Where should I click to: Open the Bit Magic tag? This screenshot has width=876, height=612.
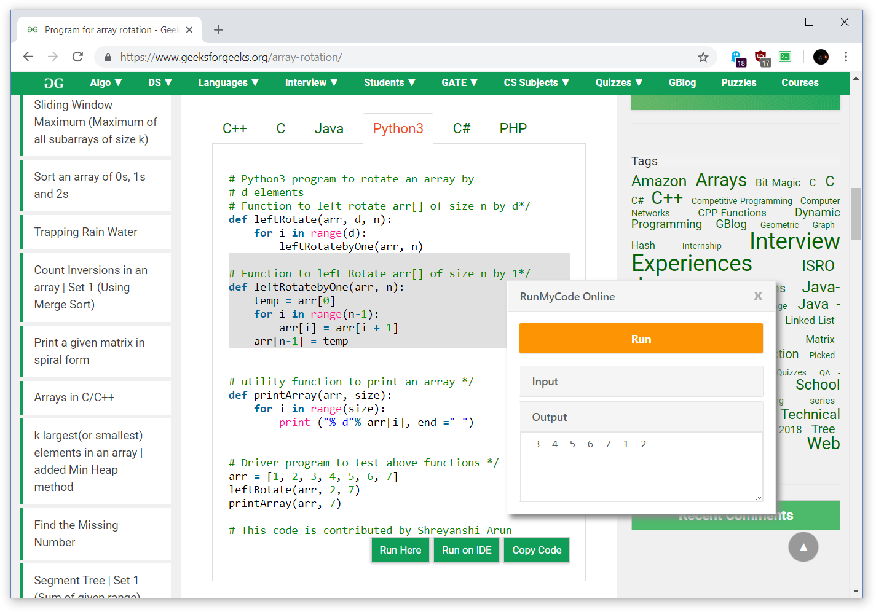coord(778,182)
